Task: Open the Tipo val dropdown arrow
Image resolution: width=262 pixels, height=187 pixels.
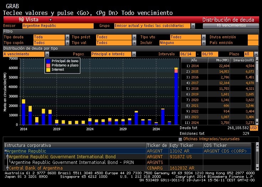Action: click(134, 43)
